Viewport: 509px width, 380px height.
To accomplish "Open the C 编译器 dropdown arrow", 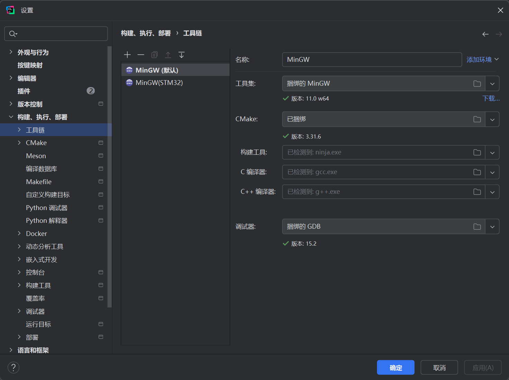I will pyautogui.click(x=492, y=172).
